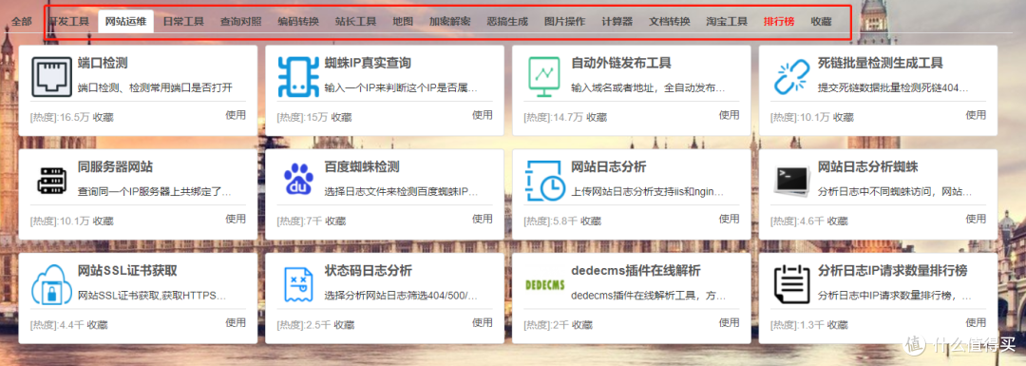The image size is (1026, 366).
Task: Open the 蜘蛛IP真实查询 title link
Action: (368, 64)
